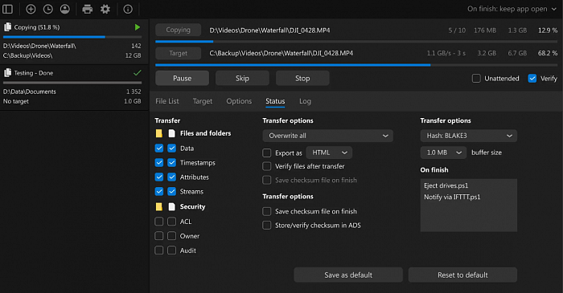
Task: Enable the file Owner checkbox
Action: click(172, 236)
